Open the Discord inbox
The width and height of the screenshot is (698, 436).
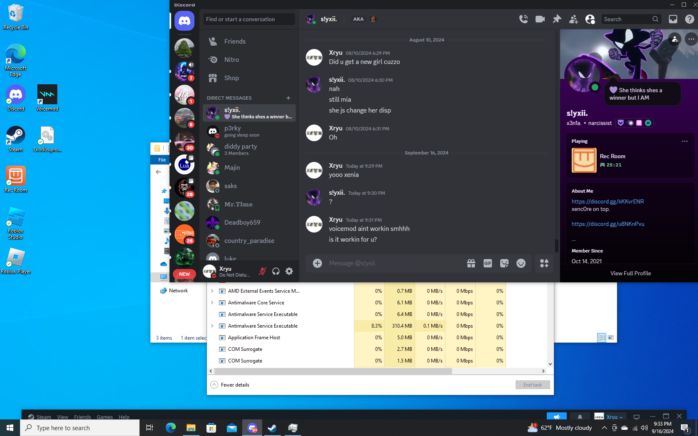673,19
